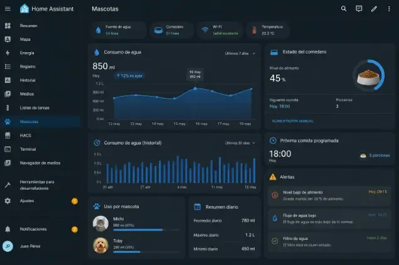Click the ALIMENTACIÓN MANUAL button
Screen dimensions: 399x265
(292, 121)
